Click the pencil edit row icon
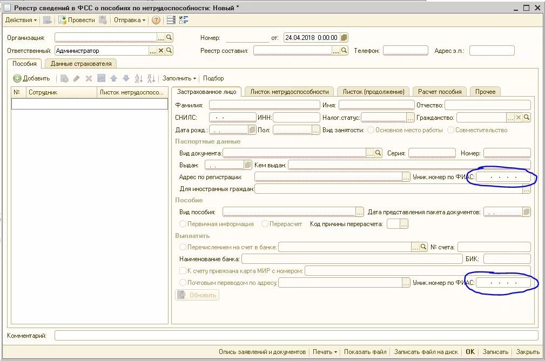The height and width of the screenshot is (361, 545). (x=77, y=78)
